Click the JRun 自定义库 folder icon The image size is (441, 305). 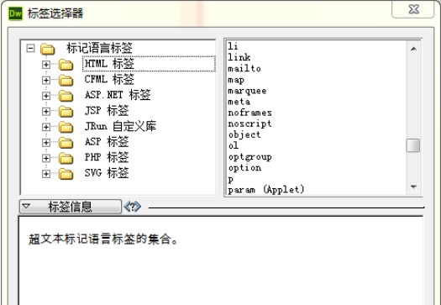point(66,127)
